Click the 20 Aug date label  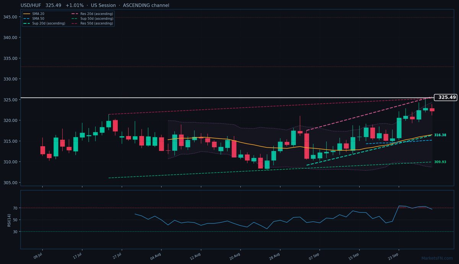pos(235,256)
